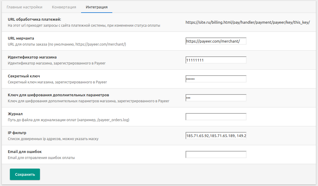Click the bold Секретный ключ label
This screenshot has width=318, height=186.
coord(24,76)
